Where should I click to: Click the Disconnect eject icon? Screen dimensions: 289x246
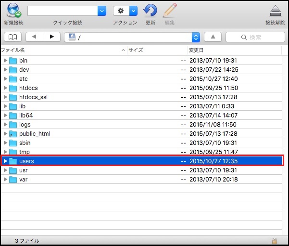(x=275, y=11)
